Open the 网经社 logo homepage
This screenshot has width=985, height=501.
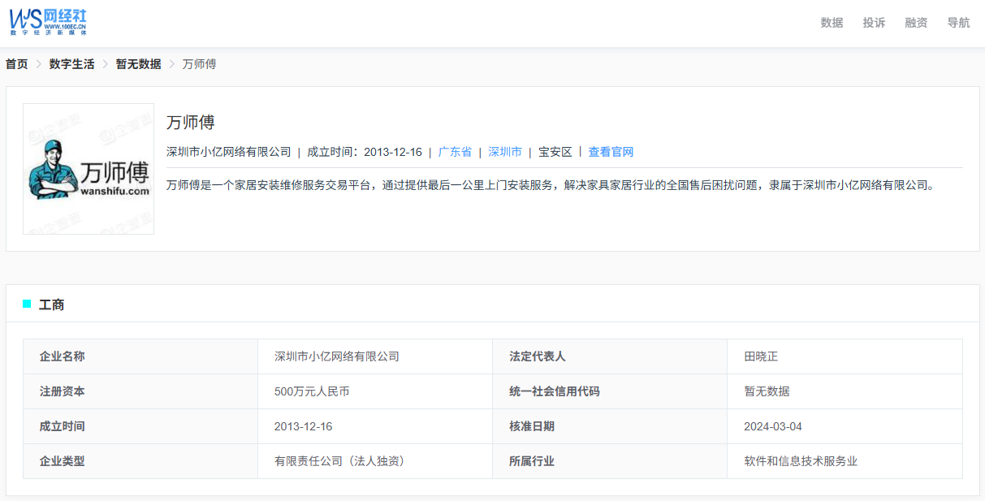pyautogui.click(x=48, y=23)
